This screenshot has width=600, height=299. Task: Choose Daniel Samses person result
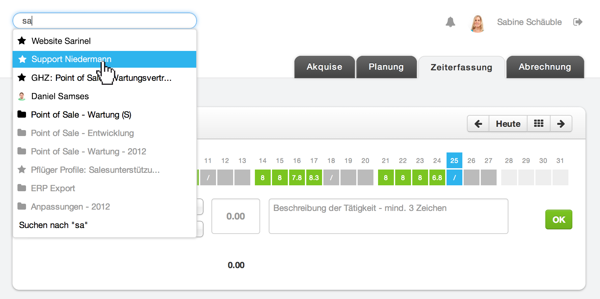tap(104, 96)
